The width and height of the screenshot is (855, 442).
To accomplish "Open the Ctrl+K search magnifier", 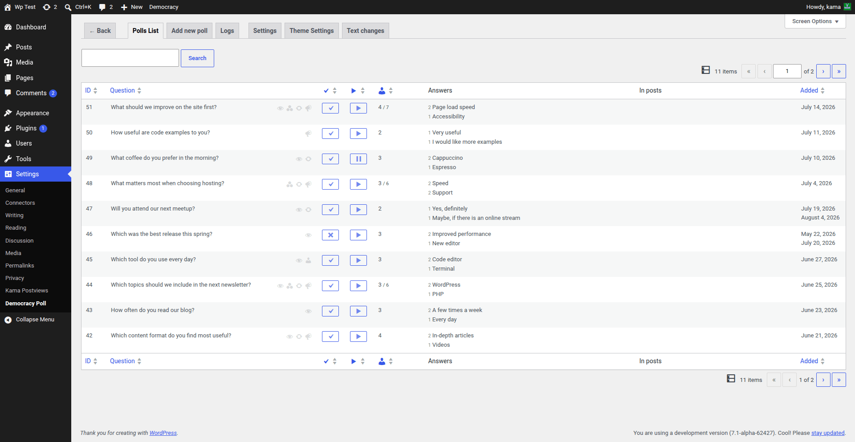I will 68,7.
